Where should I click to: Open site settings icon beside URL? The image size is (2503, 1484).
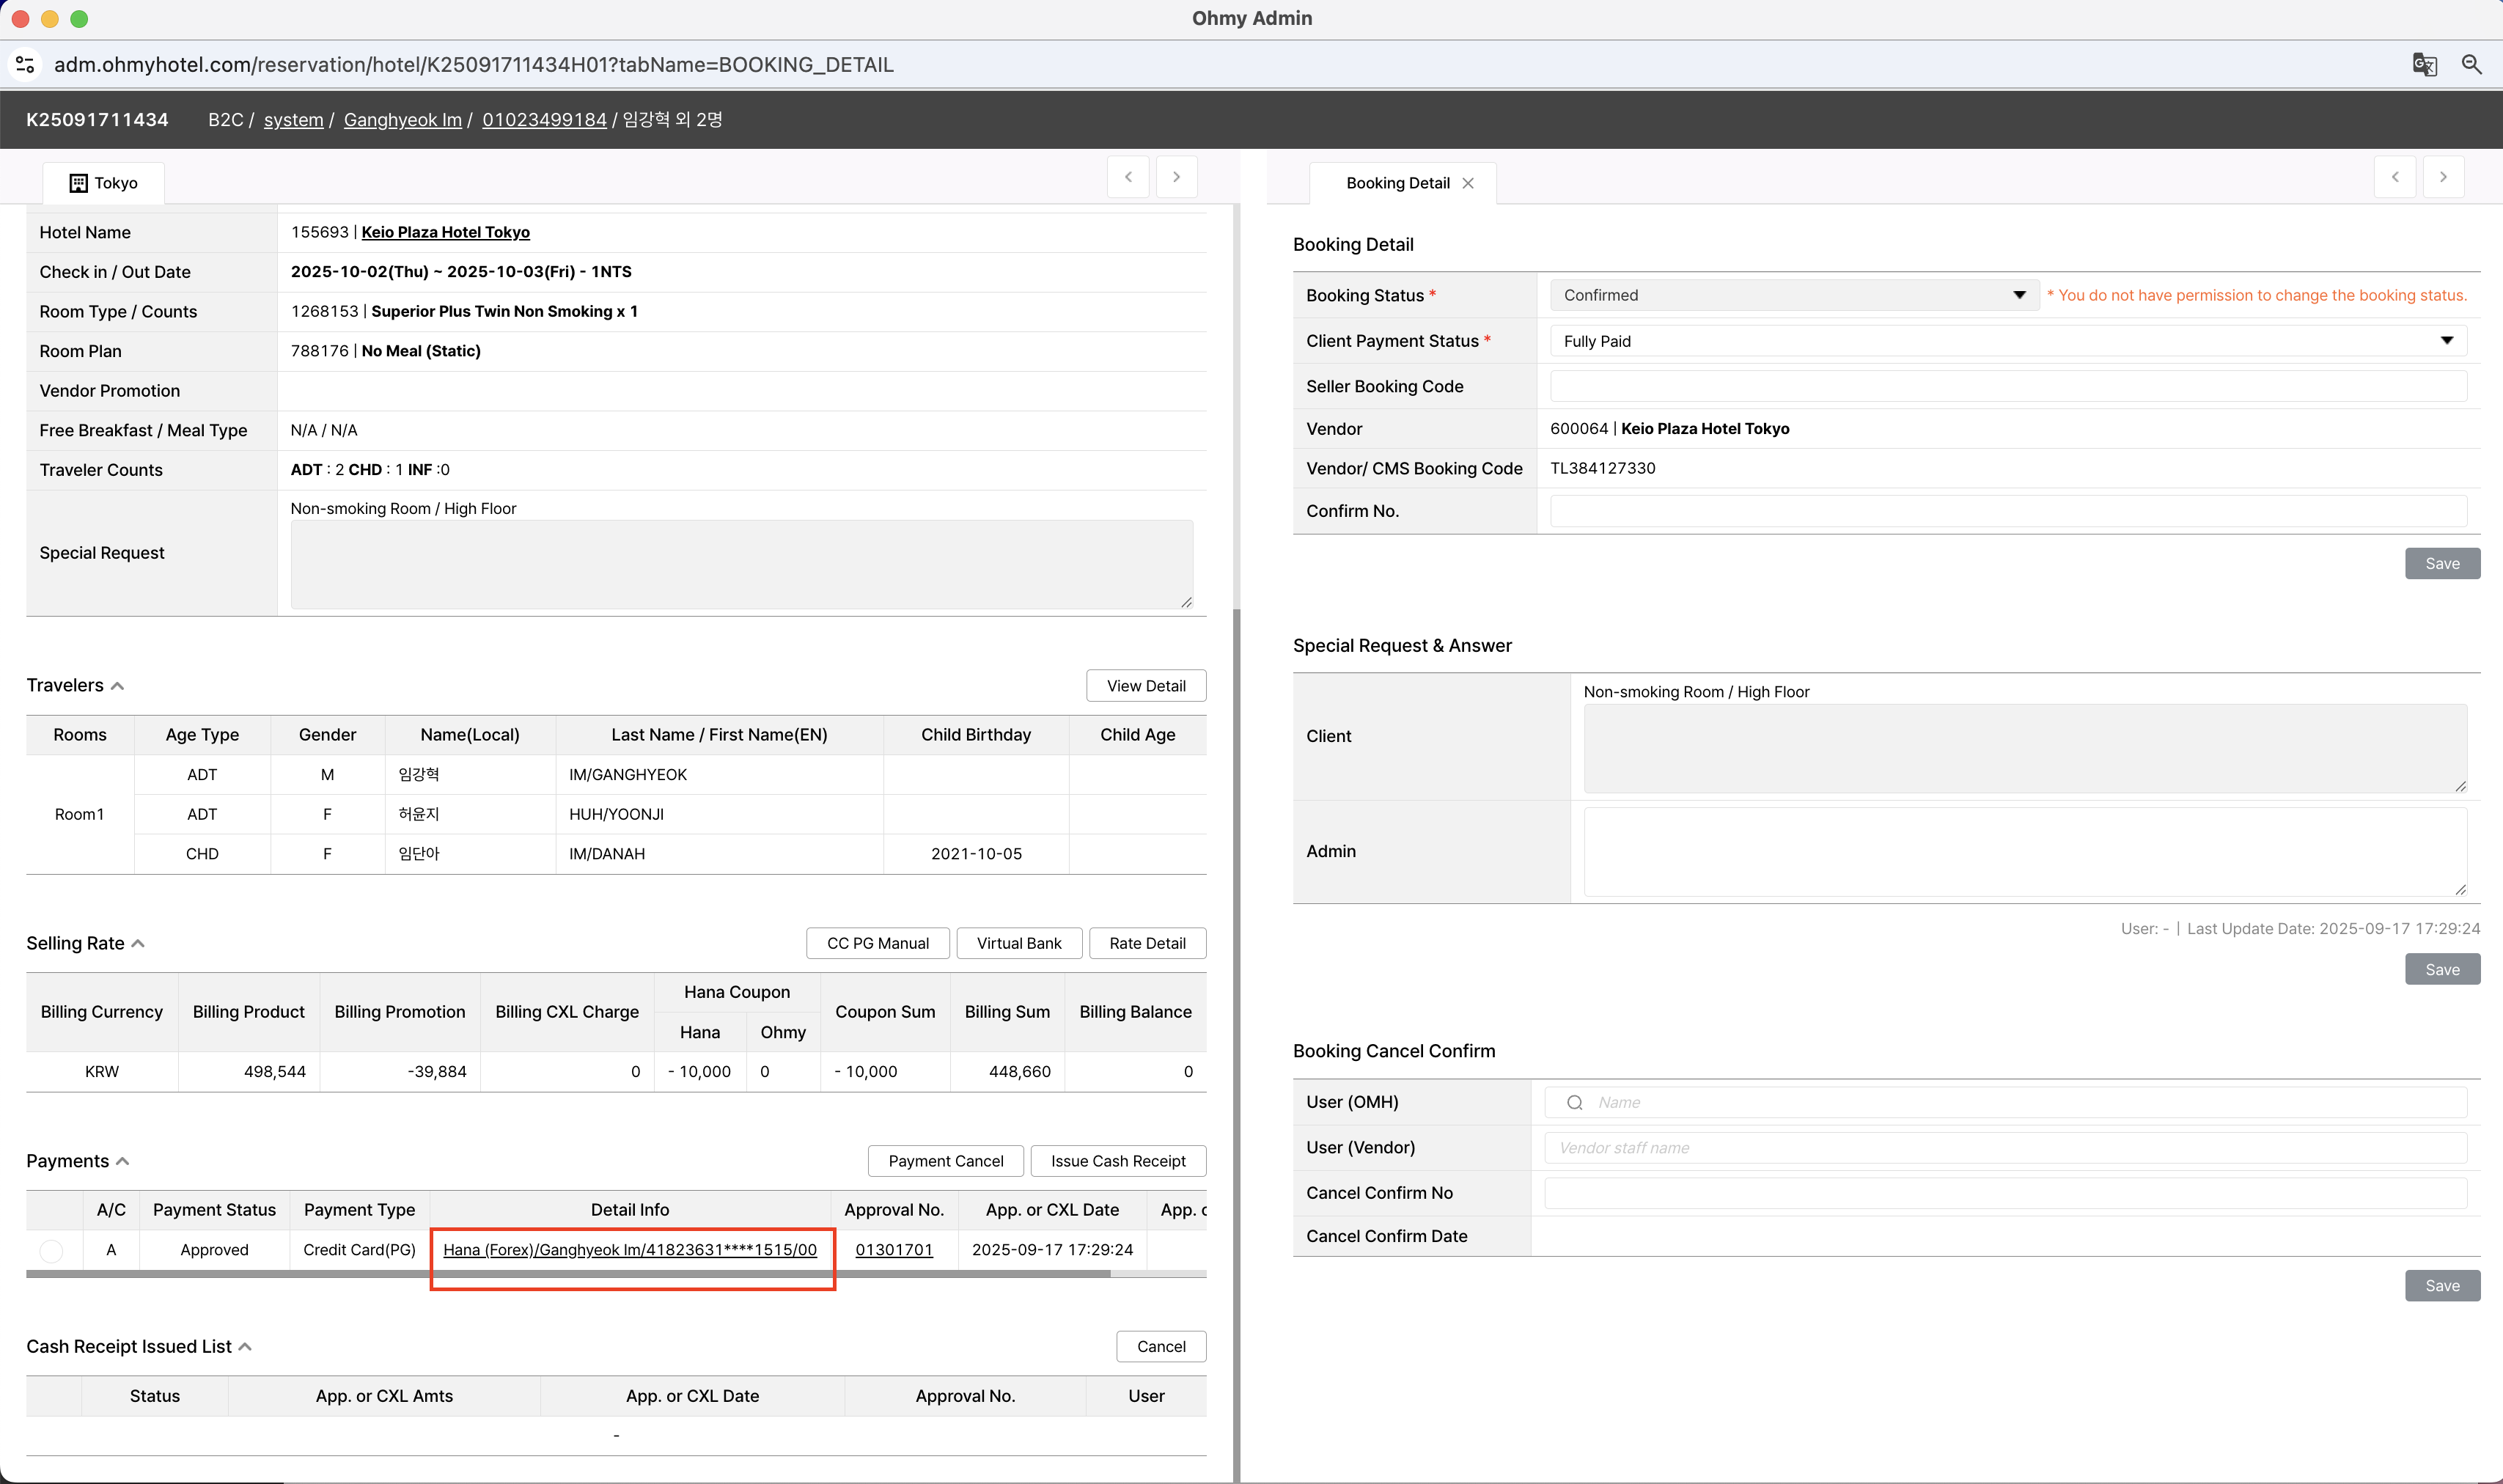tap(25, 65)
